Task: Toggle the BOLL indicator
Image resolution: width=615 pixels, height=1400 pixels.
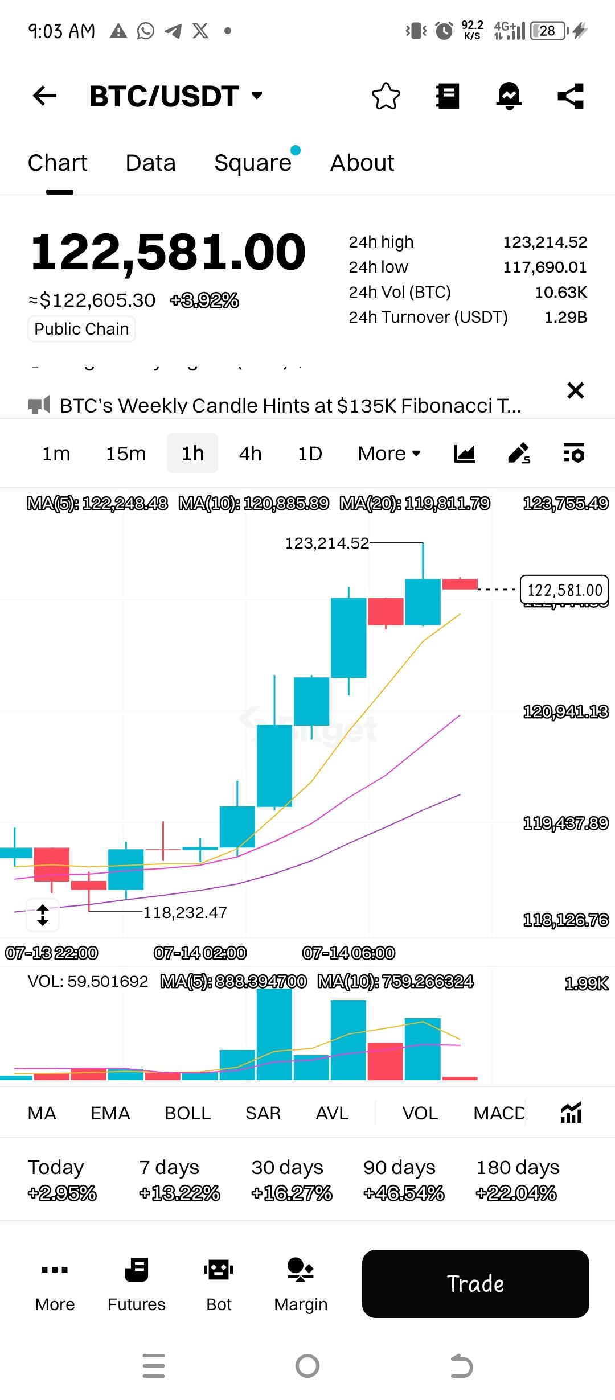Action: [x=187, y=1113]
